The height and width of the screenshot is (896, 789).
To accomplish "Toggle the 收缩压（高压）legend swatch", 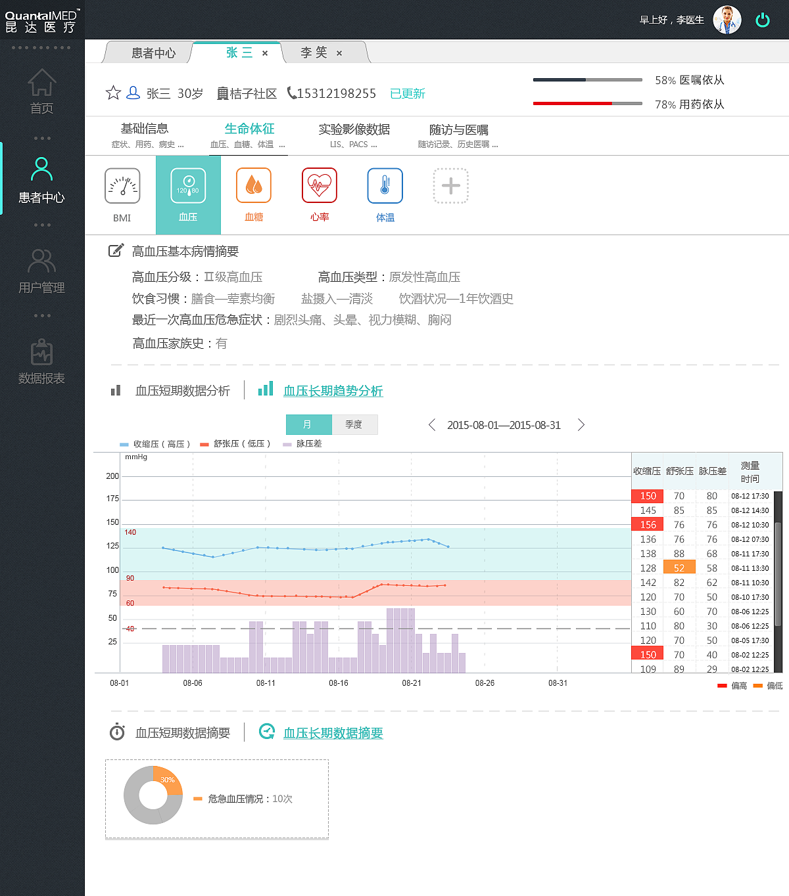I will pos(124,445).
